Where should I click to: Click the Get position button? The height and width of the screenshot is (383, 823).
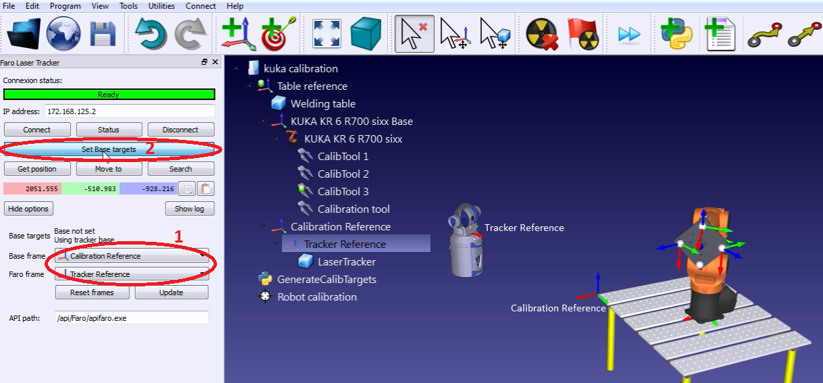coord(37,169)
